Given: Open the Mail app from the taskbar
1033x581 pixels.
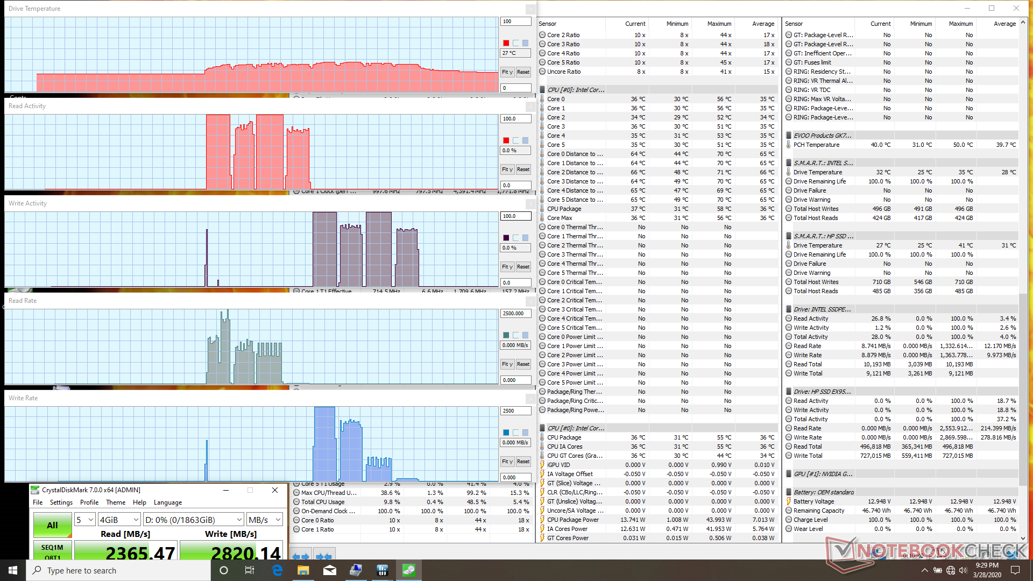Looking at the screenshot, I should point(330,570).
